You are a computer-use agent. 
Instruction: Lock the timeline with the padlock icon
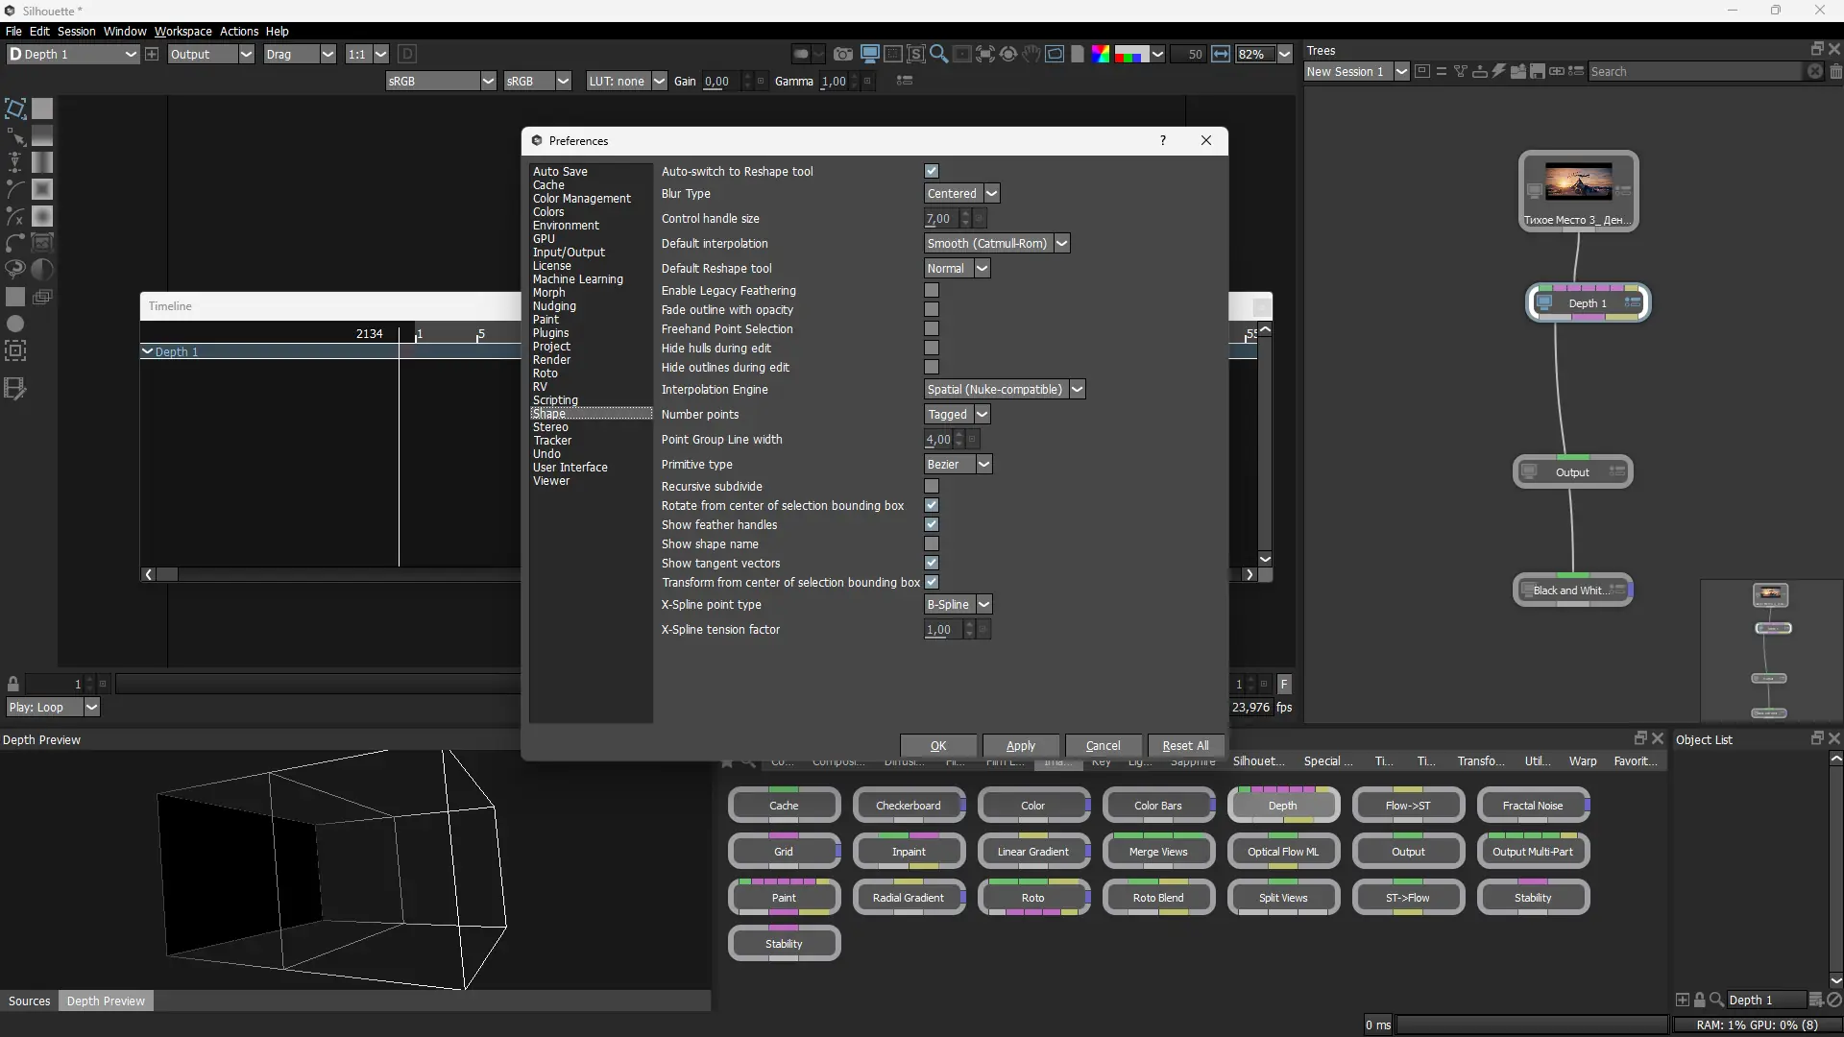13,685
